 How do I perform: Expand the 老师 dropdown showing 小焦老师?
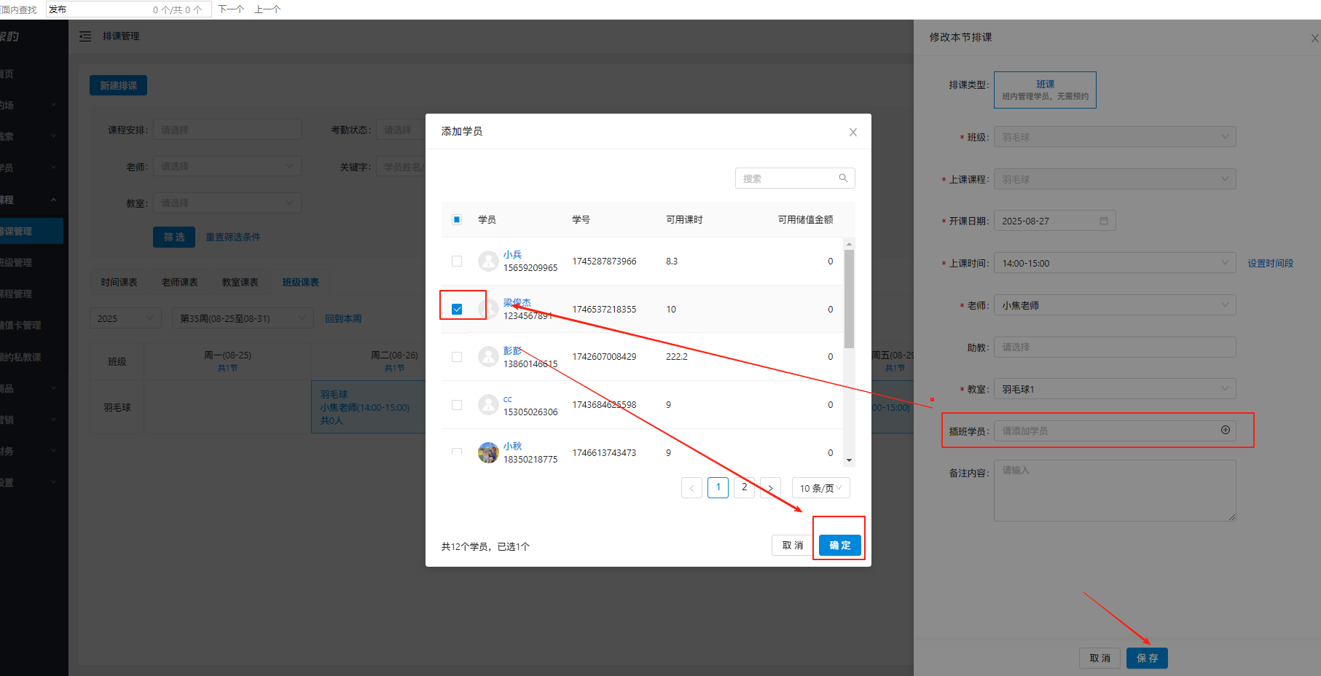point(1114,305)
